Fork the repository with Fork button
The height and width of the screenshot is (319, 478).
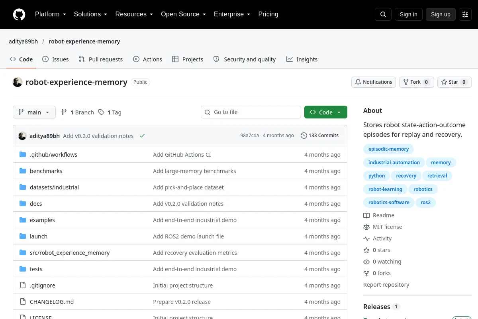[x=416, y=82]
